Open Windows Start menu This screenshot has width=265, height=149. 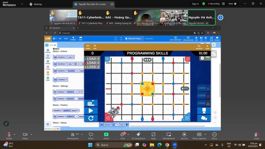(x=90, y=145)
